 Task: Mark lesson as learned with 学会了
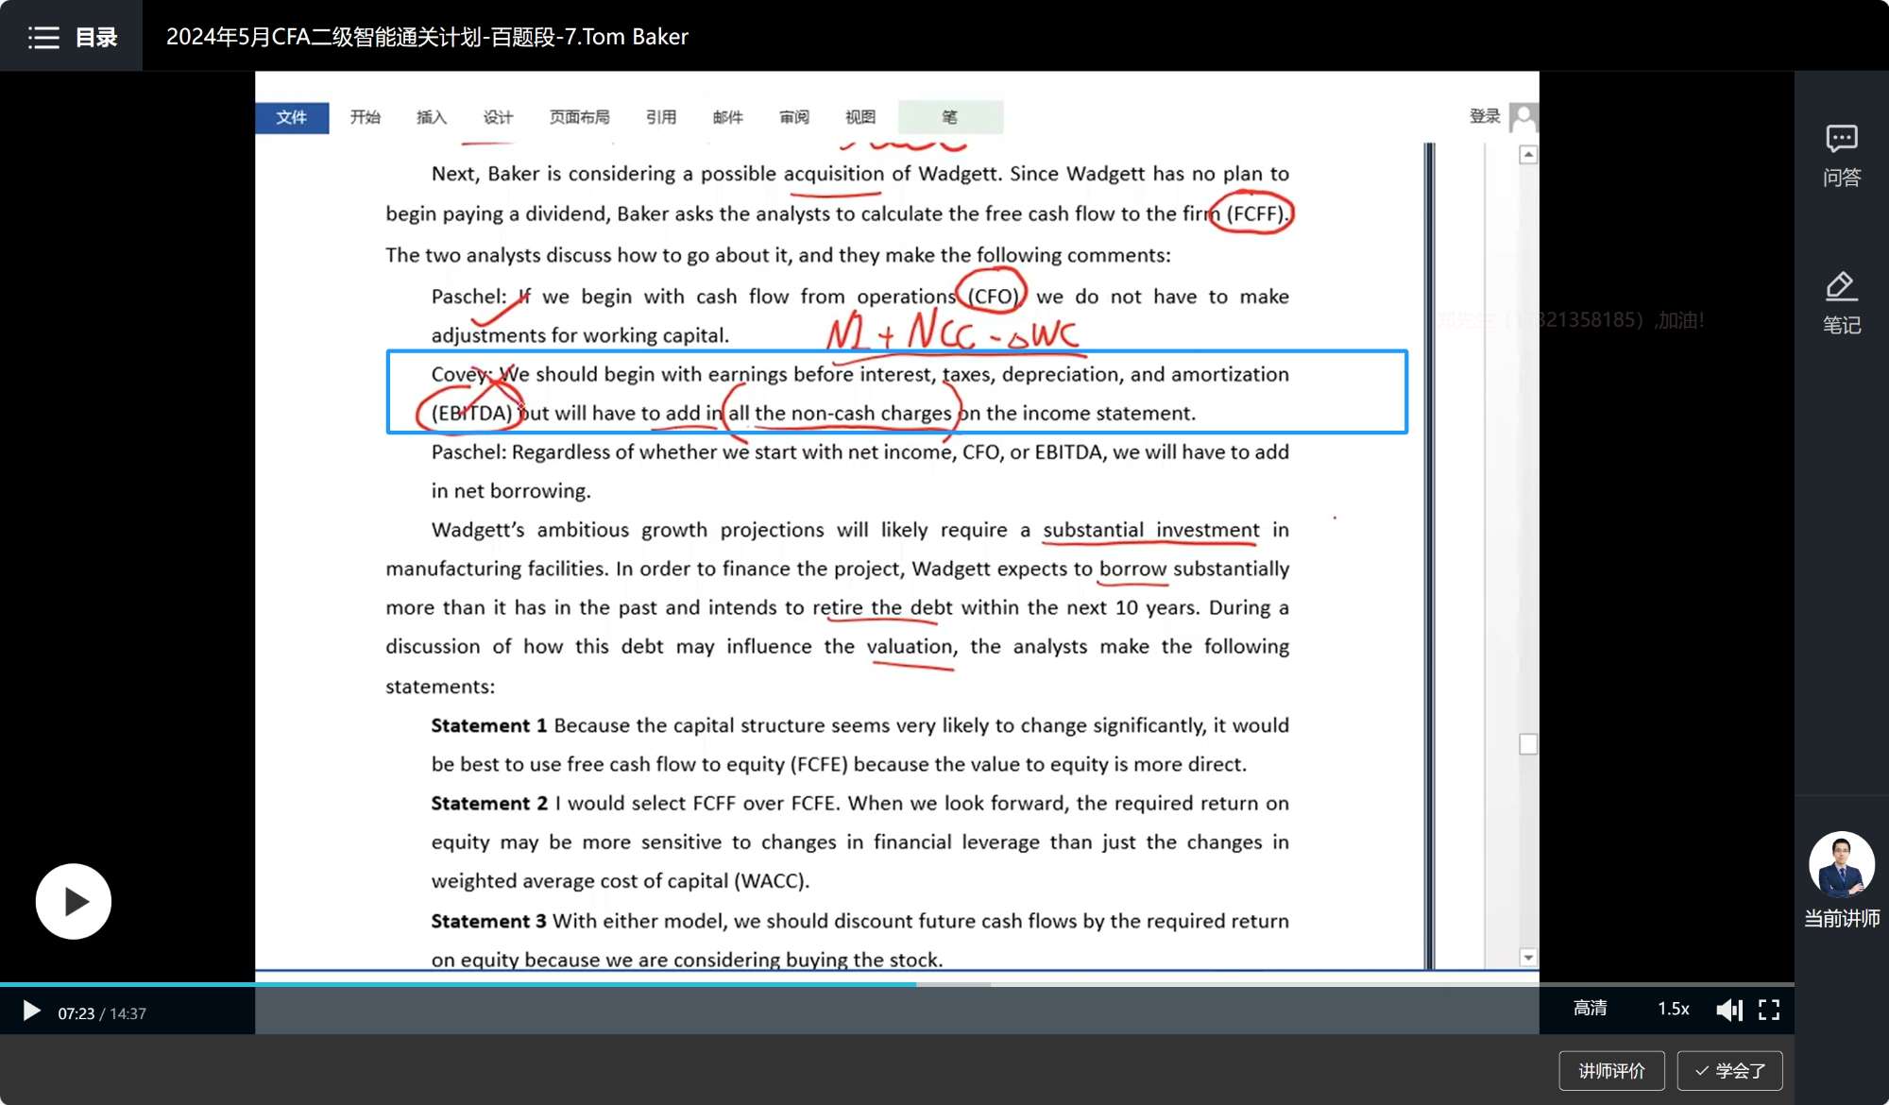coord(1729,1070)
